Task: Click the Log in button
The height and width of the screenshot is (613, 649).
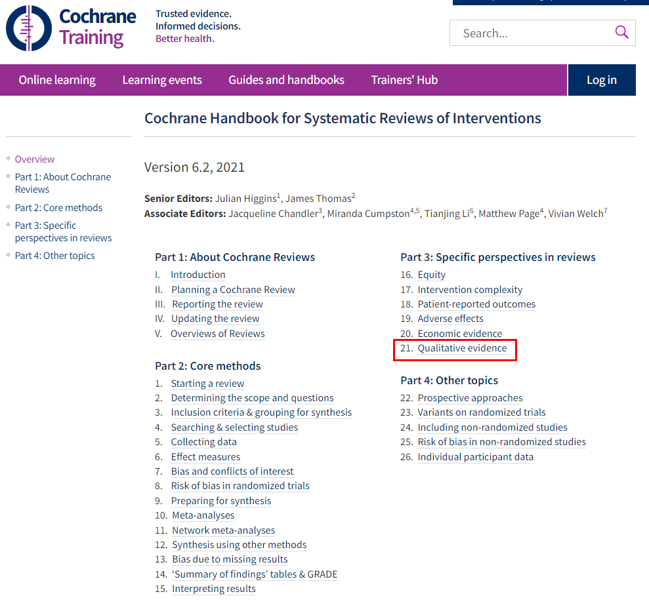Action: 601,80
